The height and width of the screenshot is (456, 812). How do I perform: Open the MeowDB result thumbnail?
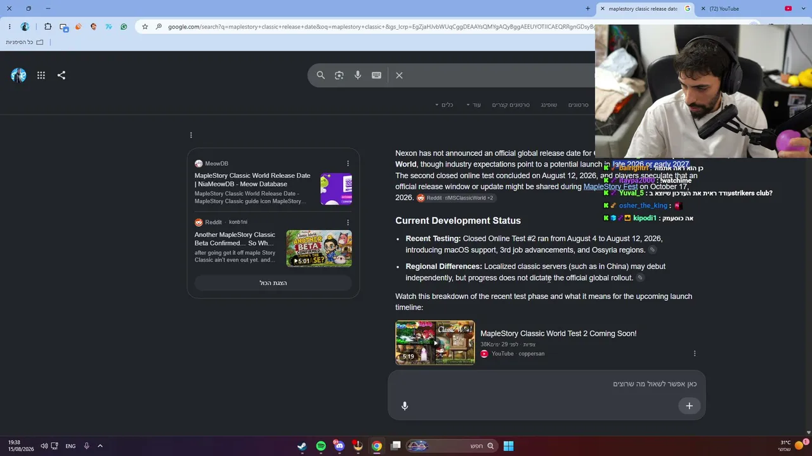click(x=336, y=189)
